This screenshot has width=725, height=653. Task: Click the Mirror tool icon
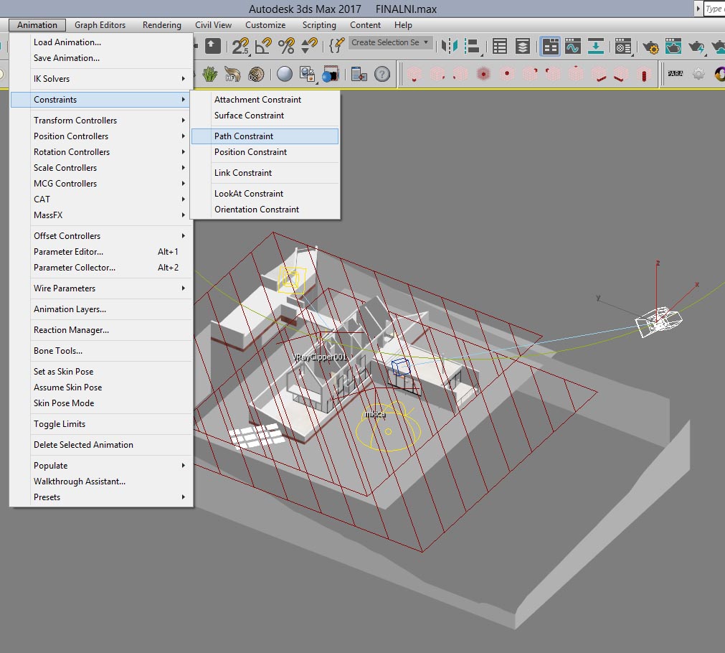coord(450,46)
